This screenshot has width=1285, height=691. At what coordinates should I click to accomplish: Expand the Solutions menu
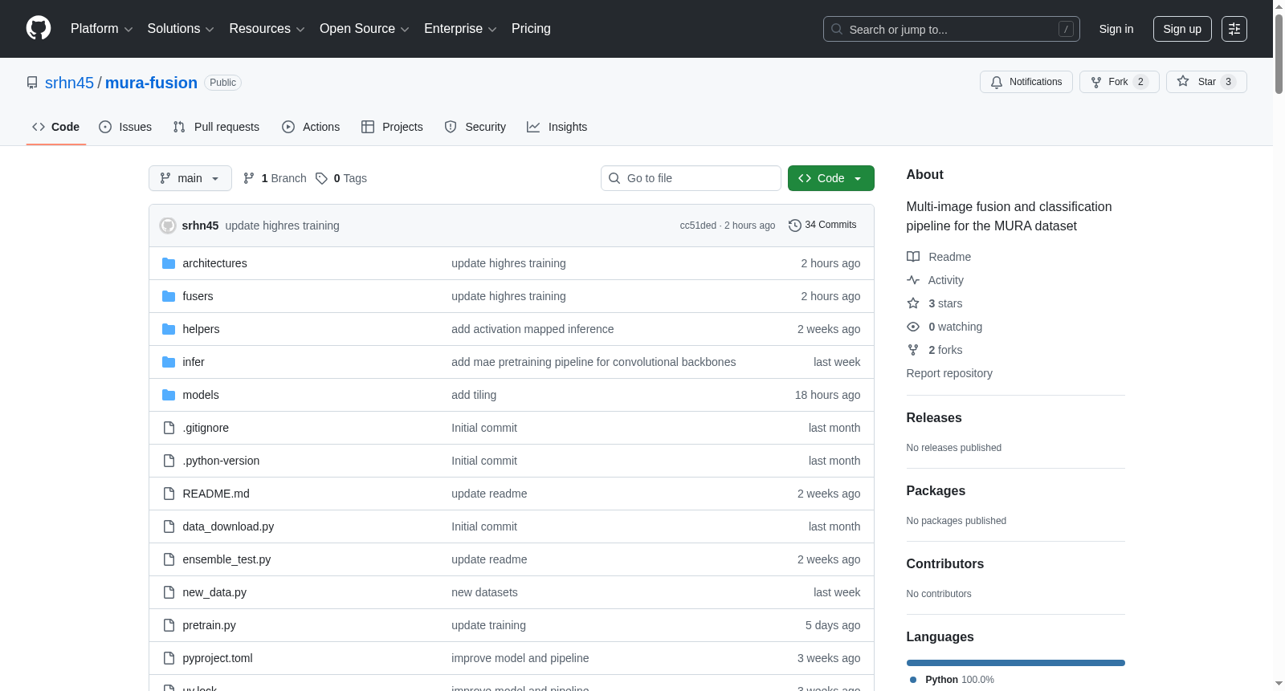(181, 29)
